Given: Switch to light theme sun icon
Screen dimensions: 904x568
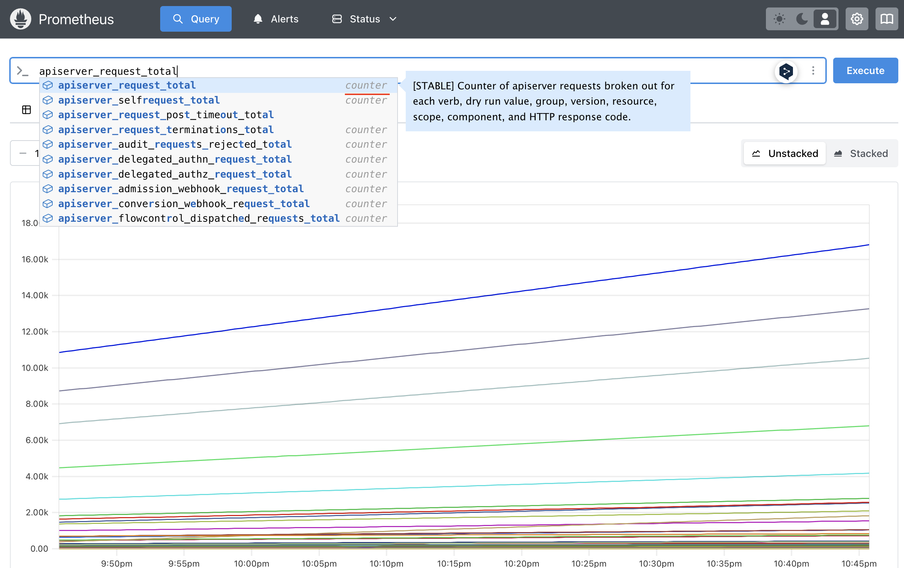Looking at the screenshot, I should pos(779,19).
